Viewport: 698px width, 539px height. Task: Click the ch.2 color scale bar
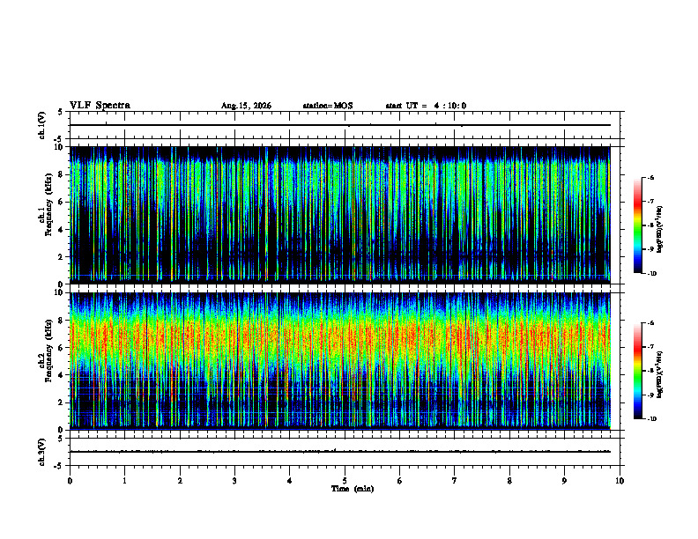(x=638, y=371)
